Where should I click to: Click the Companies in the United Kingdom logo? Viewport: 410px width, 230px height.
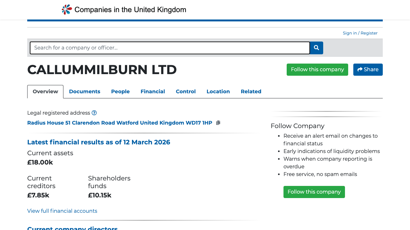pyautogui.click(x=124, y=9)
